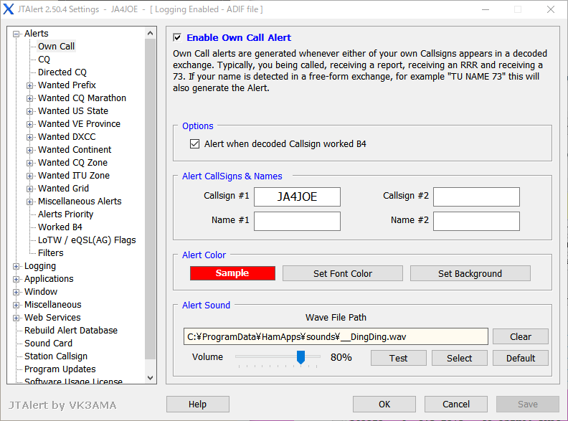Click the Set Font Color button

pos(343,273)
